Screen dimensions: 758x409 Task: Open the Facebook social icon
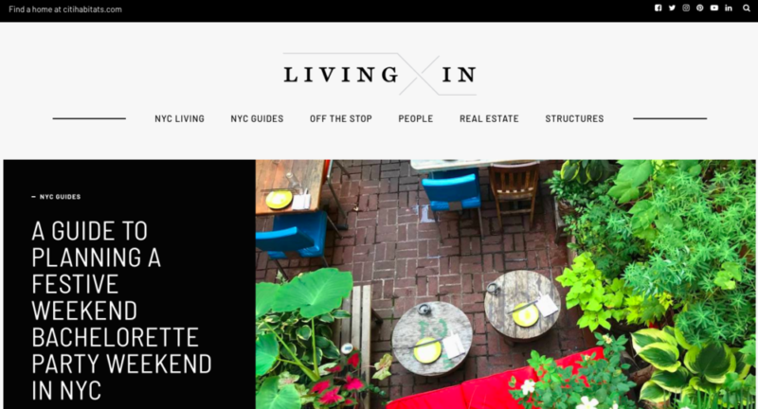click(x=658, y=8)
